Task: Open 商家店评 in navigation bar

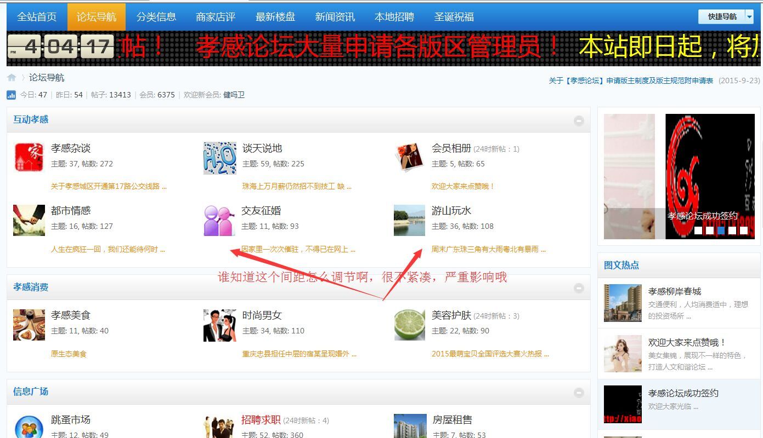Action: (216, 17)
